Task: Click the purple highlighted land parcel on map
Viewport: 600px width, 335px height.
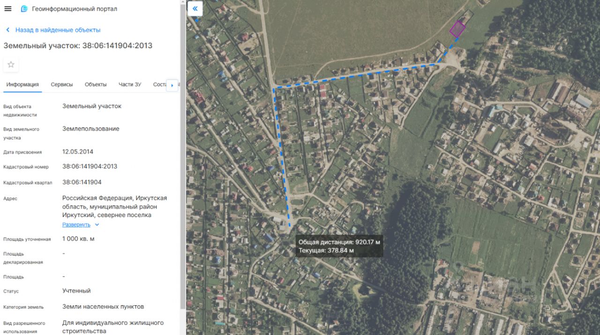Action: (x=457, y=29)
